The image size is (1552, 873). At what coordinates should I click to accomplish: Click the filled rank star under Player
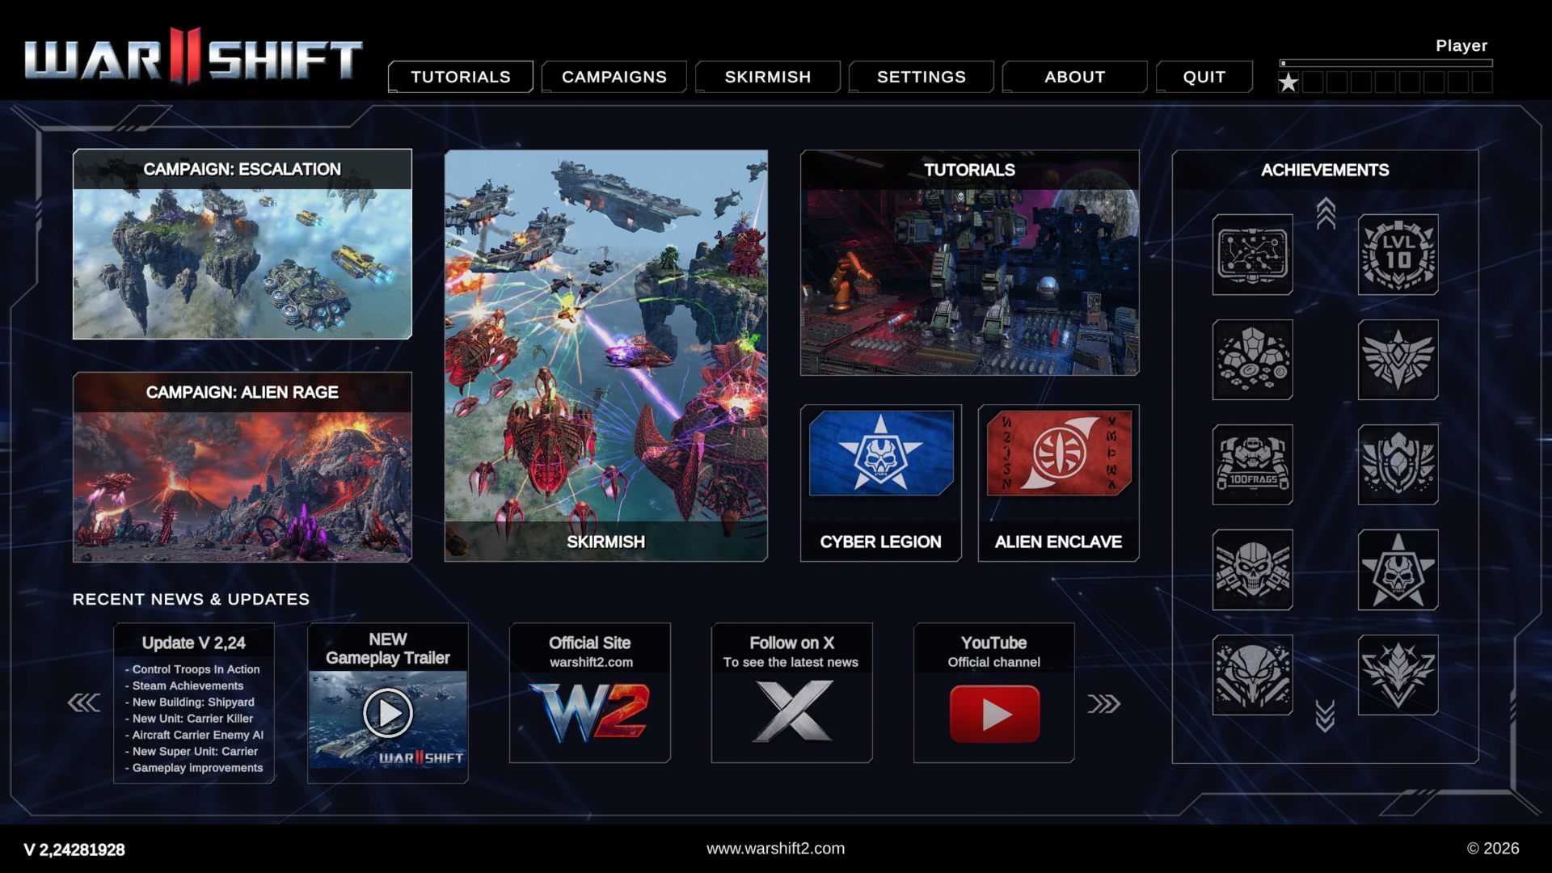pyautogui.click(x=1288, y=82)
